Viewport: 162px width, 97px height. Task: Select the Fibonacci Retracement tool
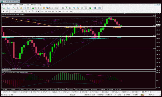coord(26,11)
